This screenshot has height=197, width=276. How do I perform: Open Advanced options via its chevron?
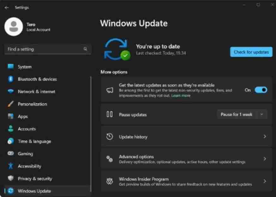click(x=265, y=158)
